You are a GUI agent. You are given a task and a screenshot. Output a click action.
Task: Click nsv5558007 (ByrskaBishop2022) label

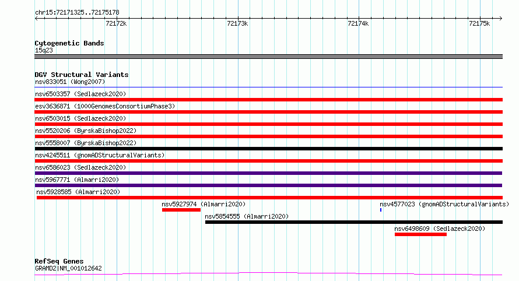pos(86,143)
